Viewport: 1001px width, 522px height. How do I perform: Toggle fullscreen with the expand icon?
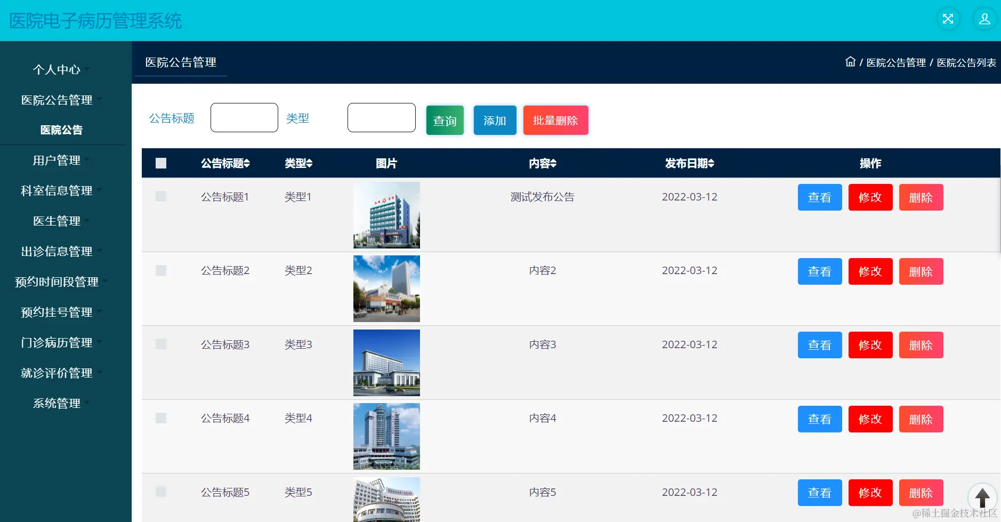(948, 19)
